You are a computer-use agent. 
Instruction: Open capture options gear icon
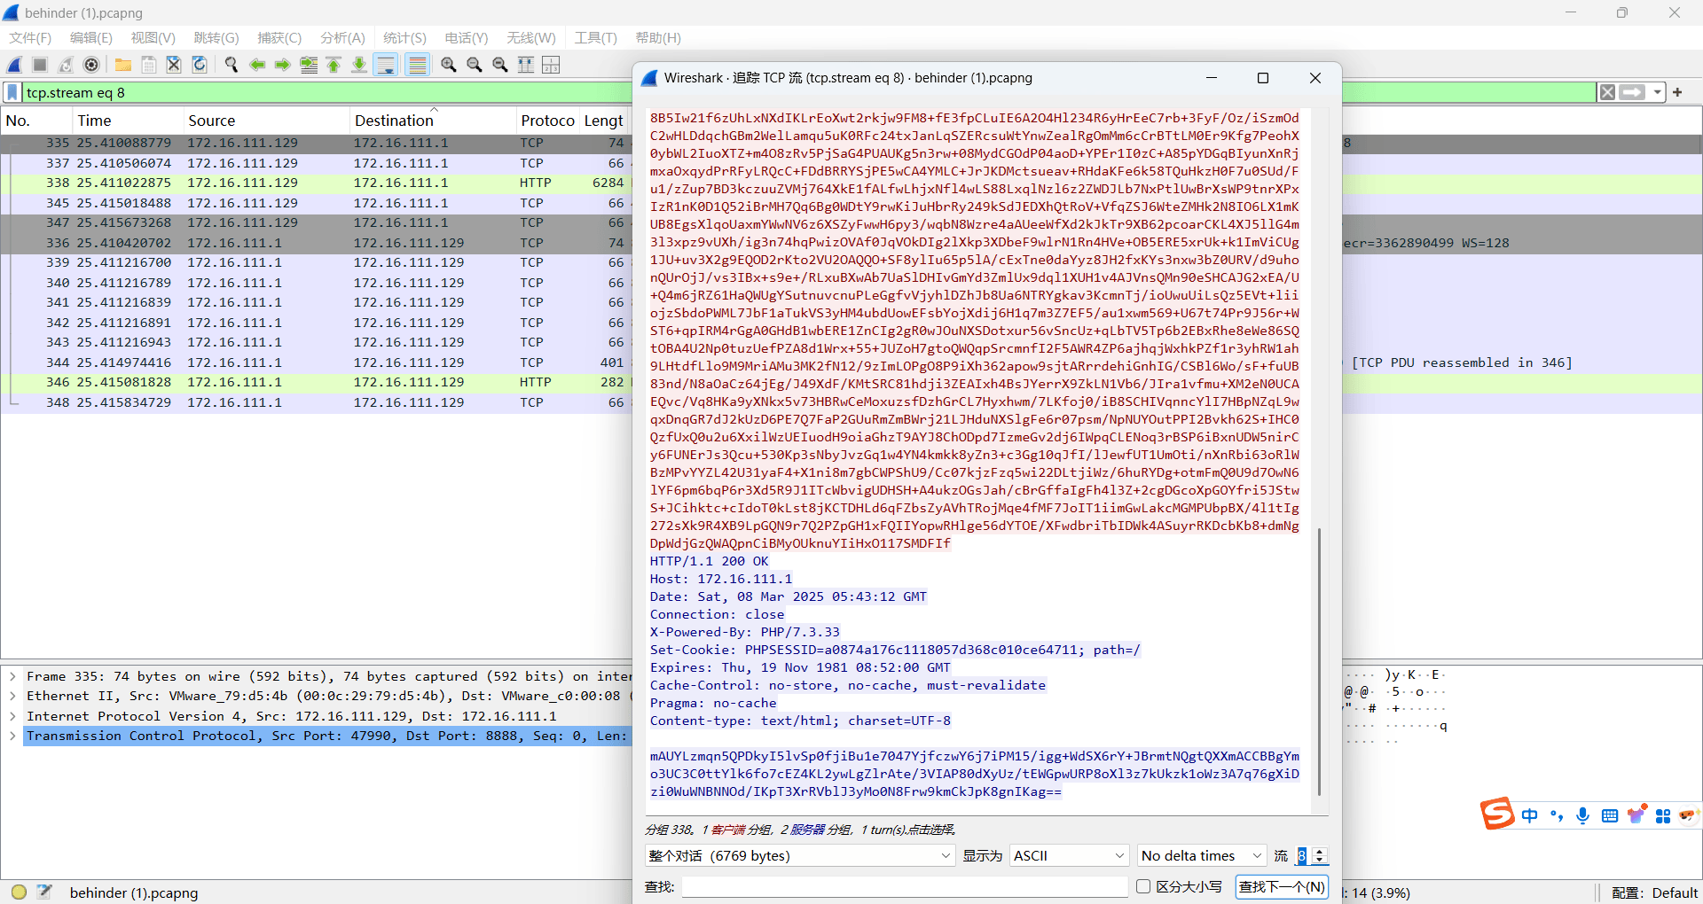click(91, 65)
